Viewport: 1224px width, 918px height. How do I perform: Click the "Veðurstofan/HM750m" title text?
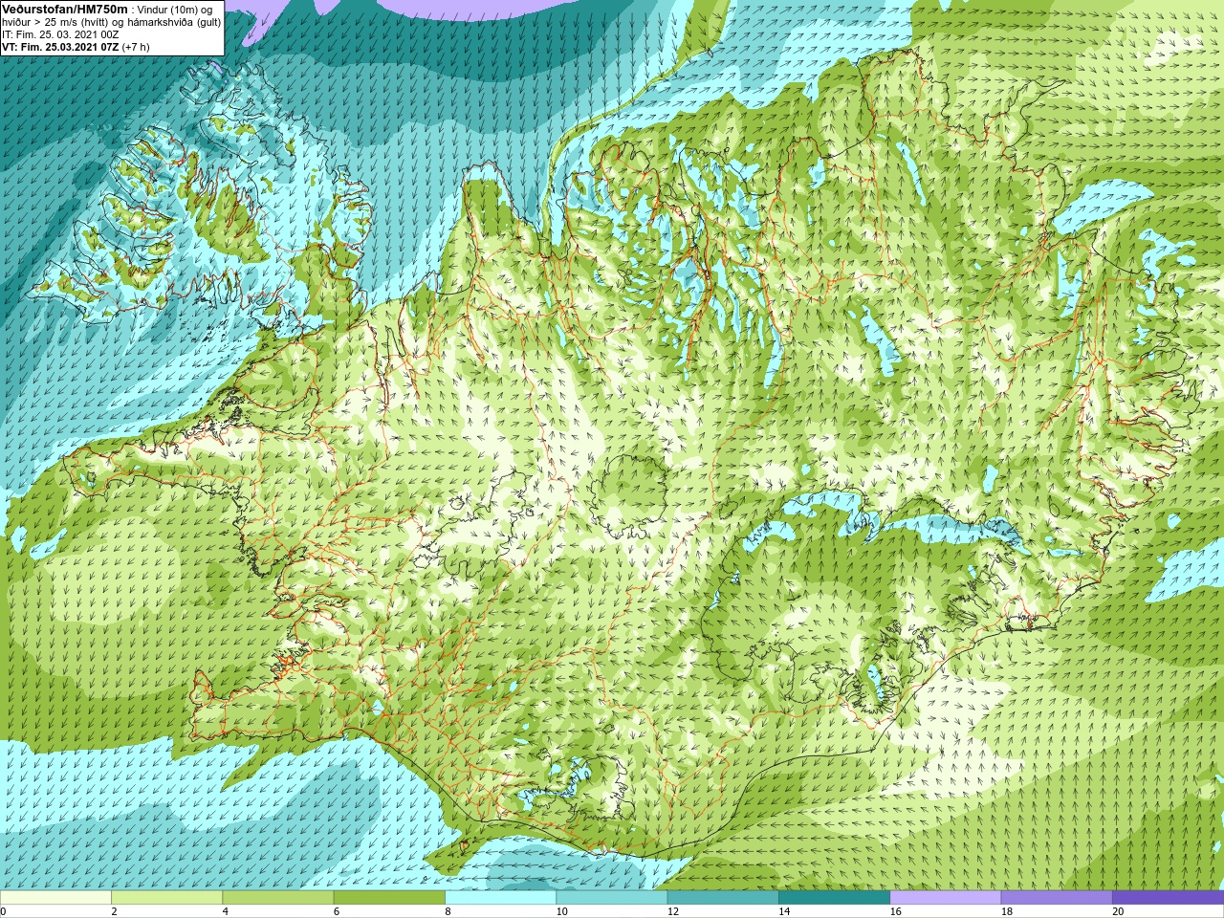(x=65, y=10)
